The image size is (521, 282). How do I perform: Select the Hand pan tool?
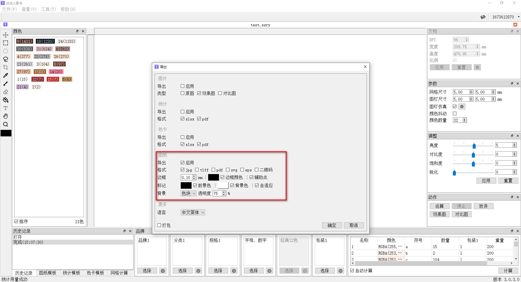(5, 116)
